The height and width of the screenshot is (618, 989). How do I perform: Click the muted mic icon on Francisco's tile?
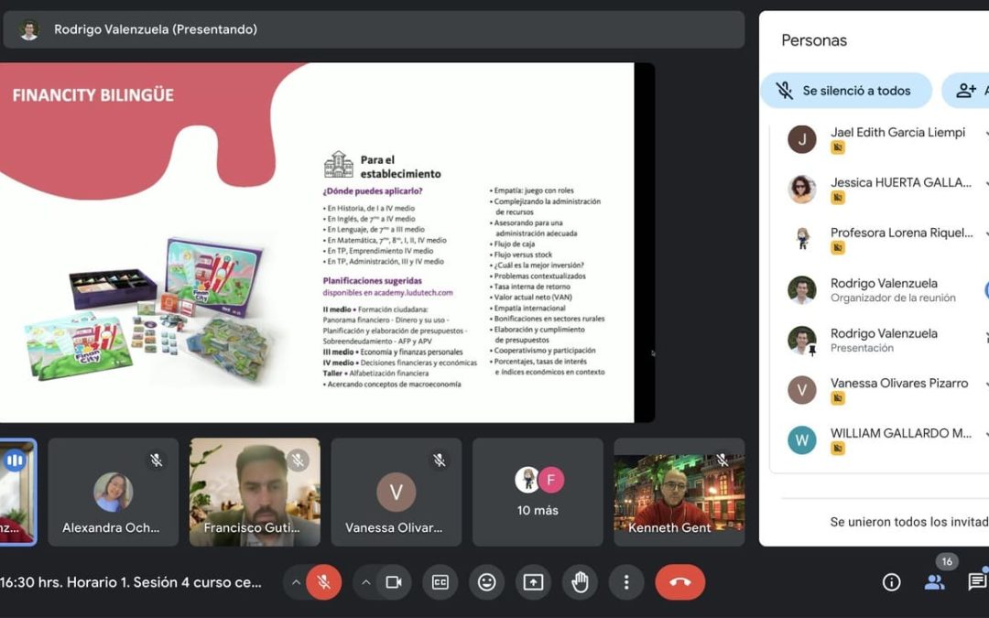point(298,461)
